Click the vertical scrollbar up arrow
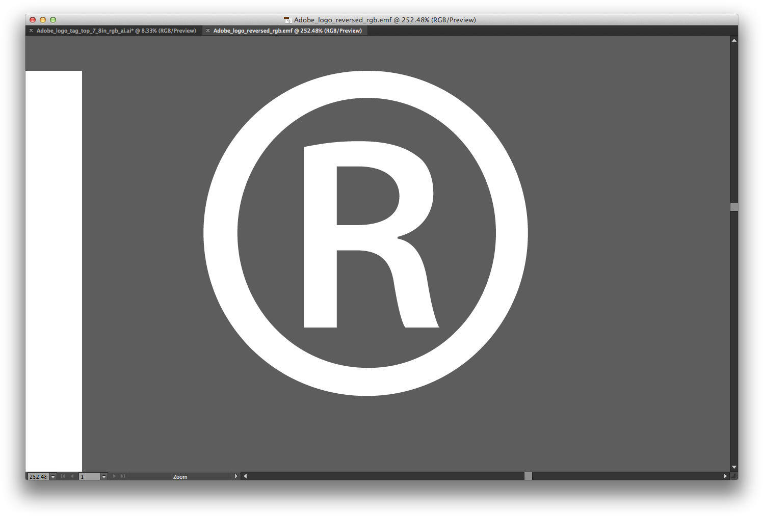 734,40
